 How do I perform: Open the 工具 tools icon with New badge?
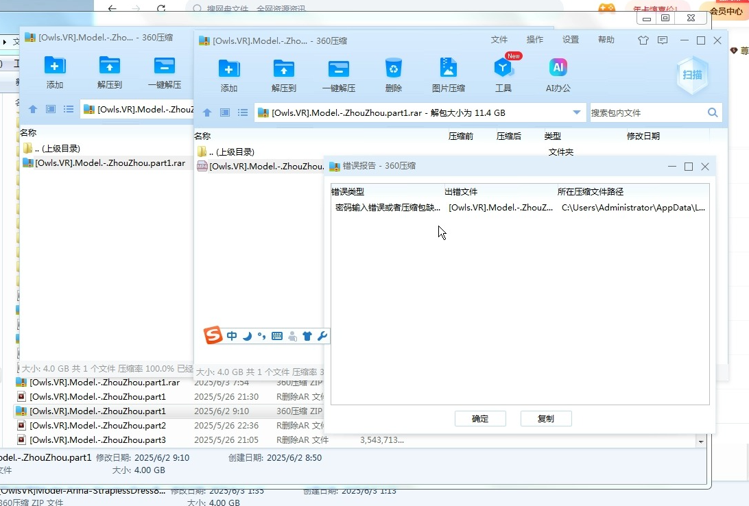click(x=503, y=69)
